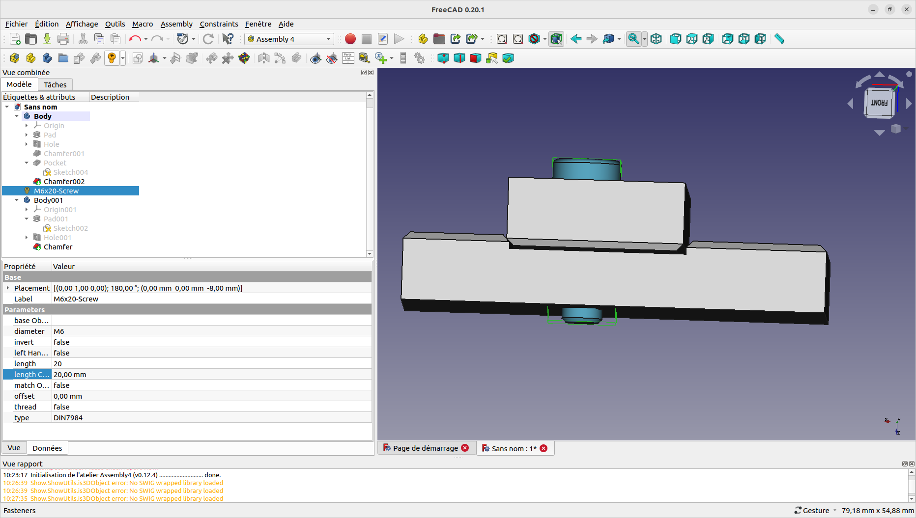Click the Hide LCS crossed eye icon
Screen dimensions: 916x518
pos(332,58)
